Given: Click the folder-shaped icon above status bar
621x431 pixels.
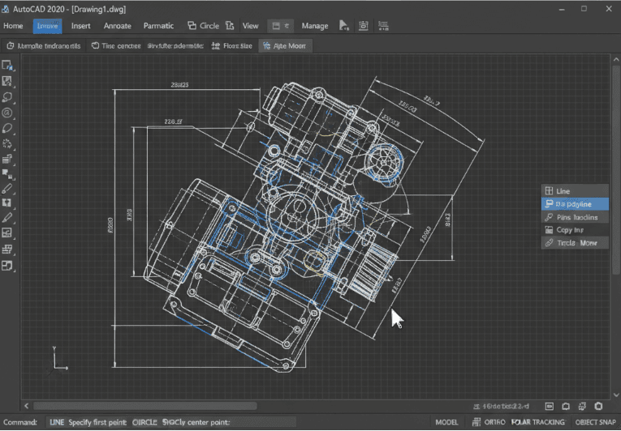Looking at the screenshot, I should pyautogui.click(x=566, y=406).
